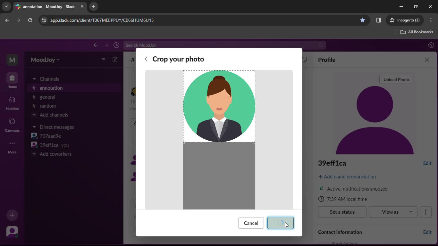This screenshot has width=438, height=246.
Task: Open the View as dropdown
Action: click(x=393, y=212)
